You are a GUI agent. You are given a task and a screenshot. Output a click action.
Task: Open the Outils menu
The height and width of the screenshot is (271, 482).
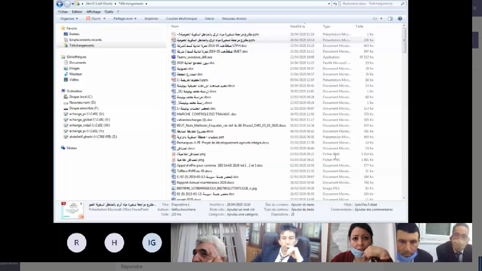click(109, 12)
